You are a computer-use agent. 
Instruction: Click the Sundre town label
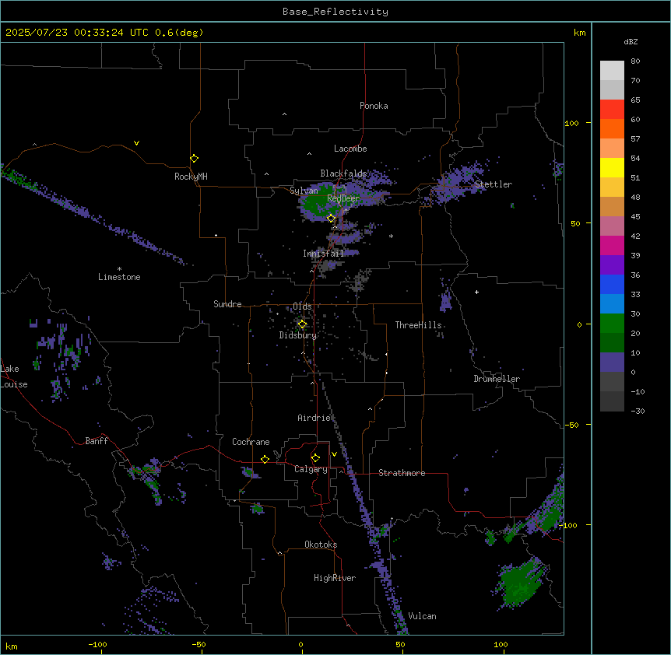[x=227, y=304]
